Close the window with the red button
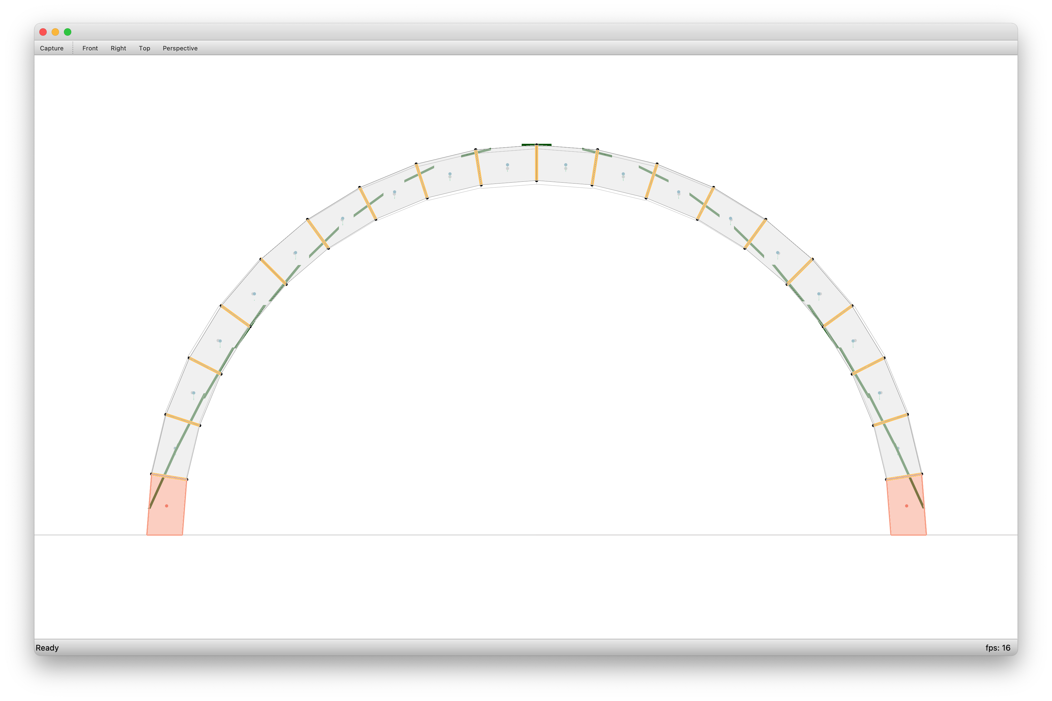The width and height of the screenshot is (1052, 701). tap(43, 32)
